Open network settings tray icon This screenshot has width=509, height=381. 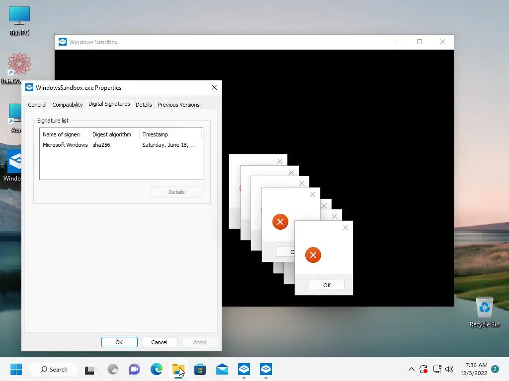coord(437,369)
